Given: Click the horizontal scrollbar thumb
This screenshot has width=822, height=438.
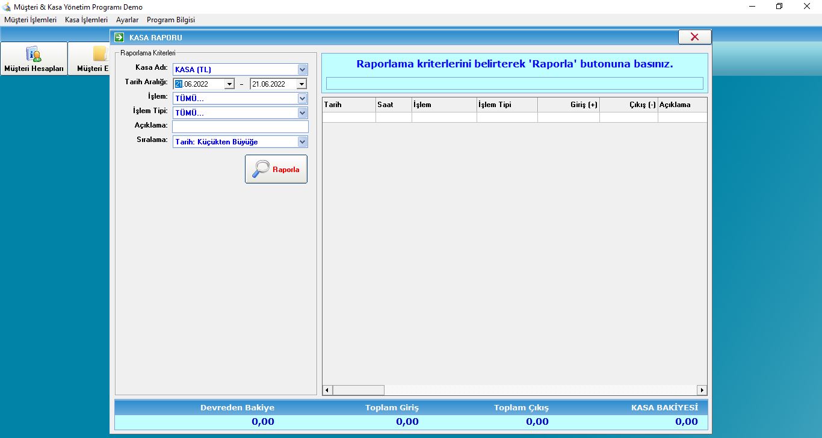Looking at the screenshot, I should click(358, 390).
